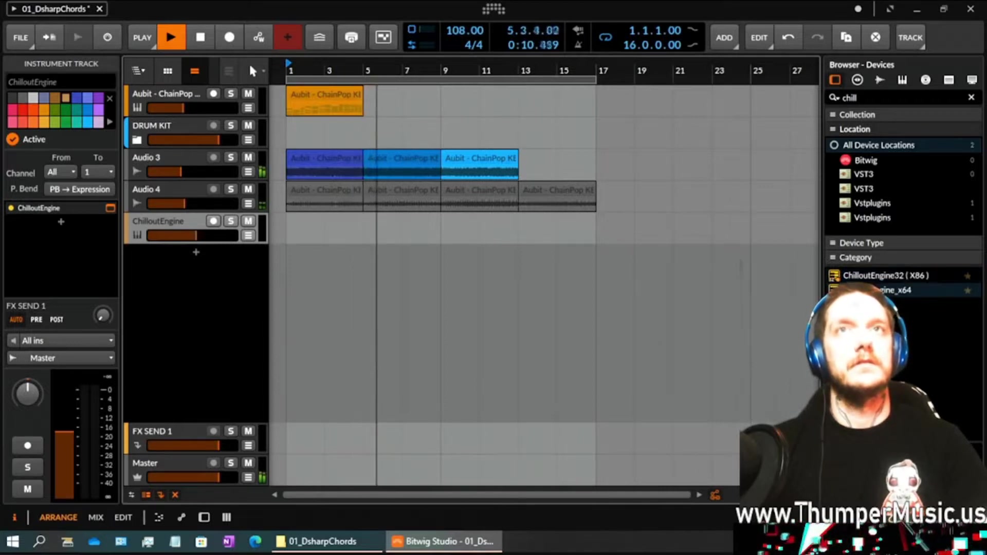Open the EDIT menu in top toolbar
The image size is (987, 555).
pos(759,38)
